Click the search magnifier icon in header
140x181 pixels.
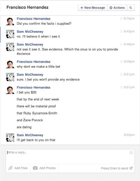(x=131, y=8)
